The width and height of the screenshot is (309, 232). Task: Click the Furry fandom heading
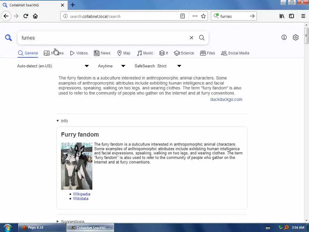click(80, 134)
